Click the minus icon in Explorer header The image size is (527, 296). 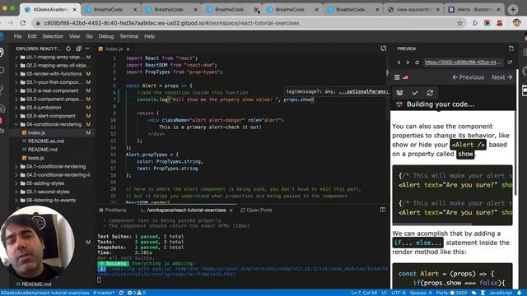point(87,49)
